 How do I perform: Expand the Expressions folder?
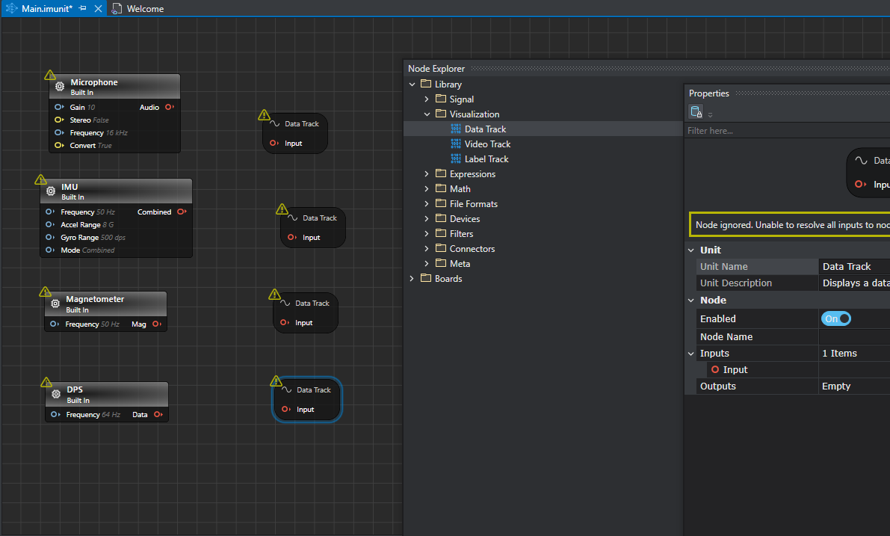[x=427, y=173]
